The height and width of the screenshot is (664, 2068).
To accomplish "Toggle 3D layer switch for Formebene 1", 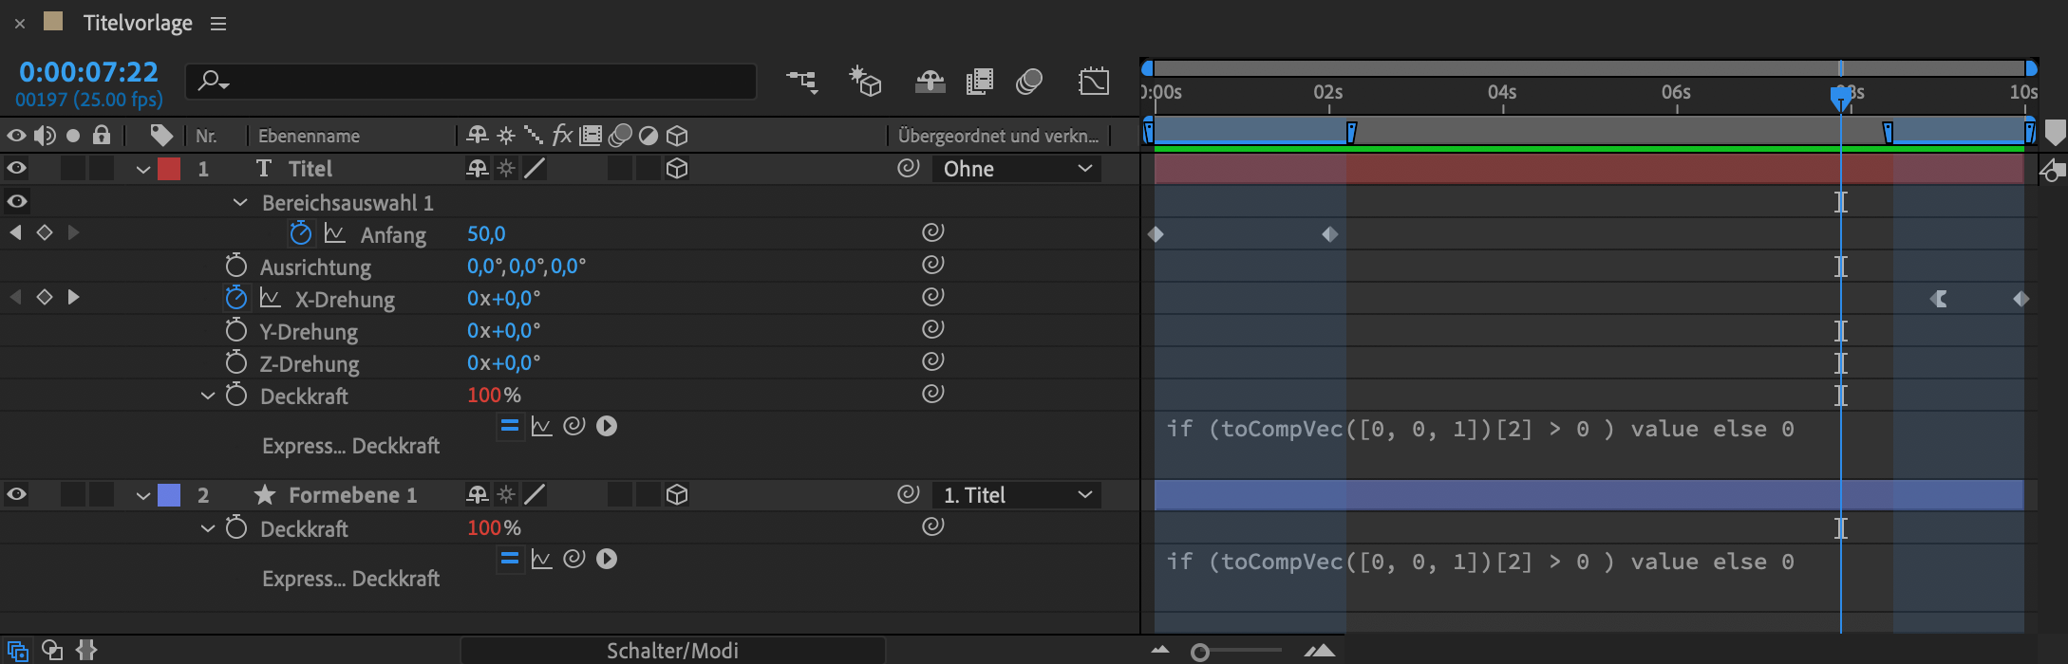I will coord(677,495).
